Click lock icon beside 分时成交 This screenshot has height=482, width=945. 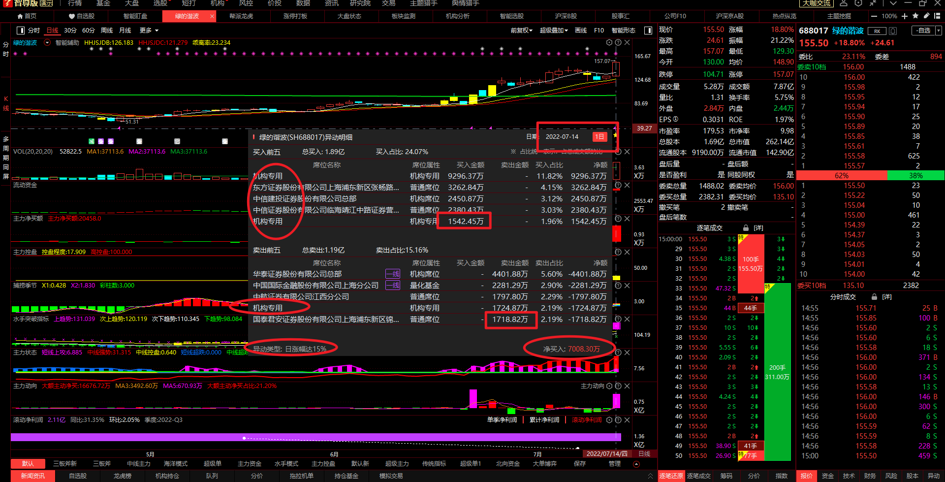click(874, 297)
